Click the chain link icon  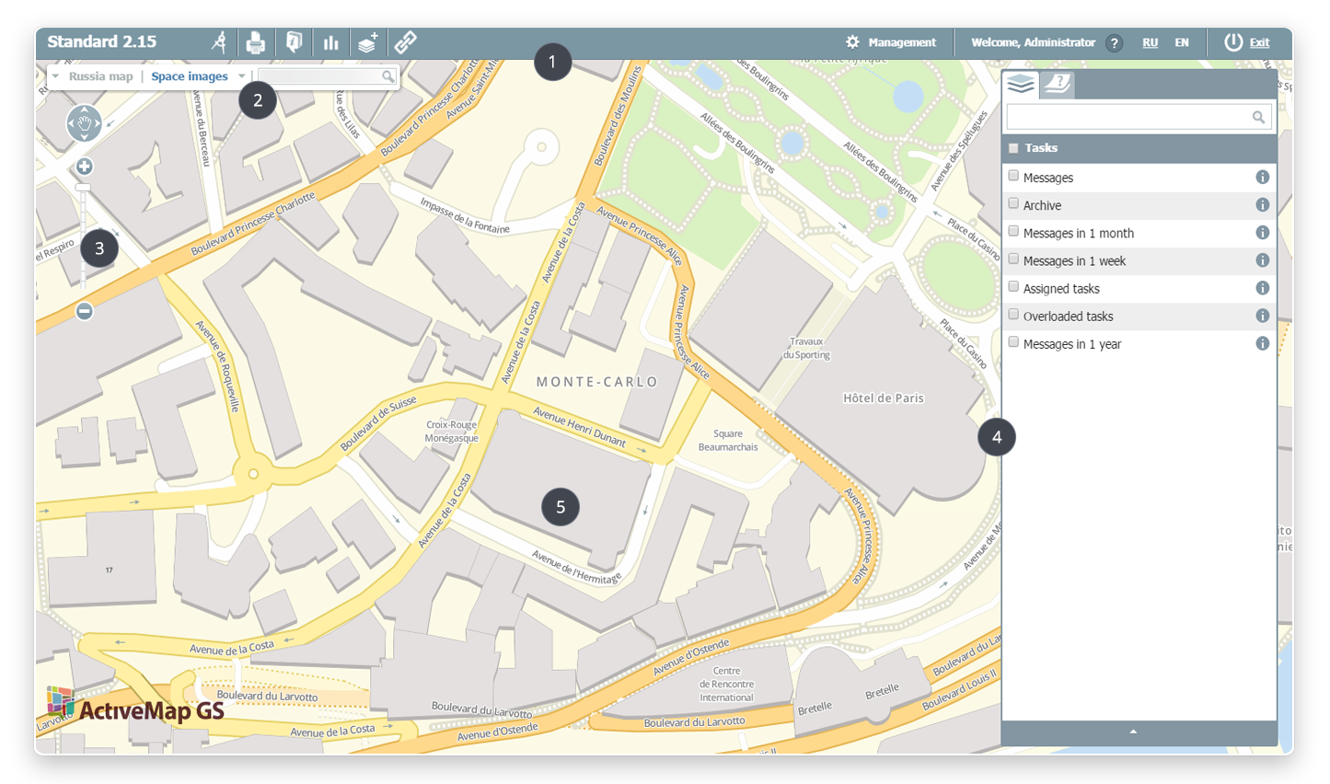point(406,42)
